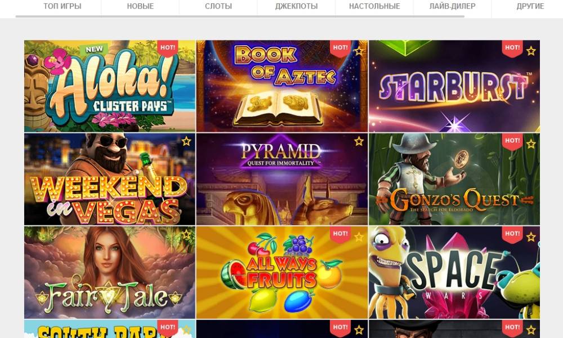Launch the Aloha! Cluster Pays game
Screen dimensions: 563x338
(x=110, y=86)
